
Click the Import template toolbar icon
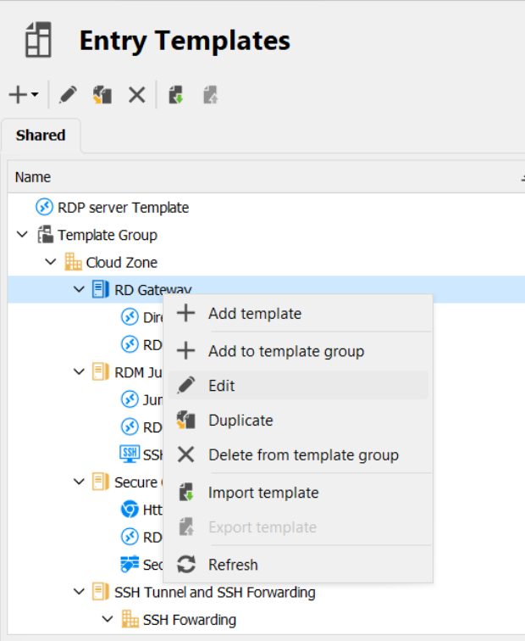tap(176, 95)
